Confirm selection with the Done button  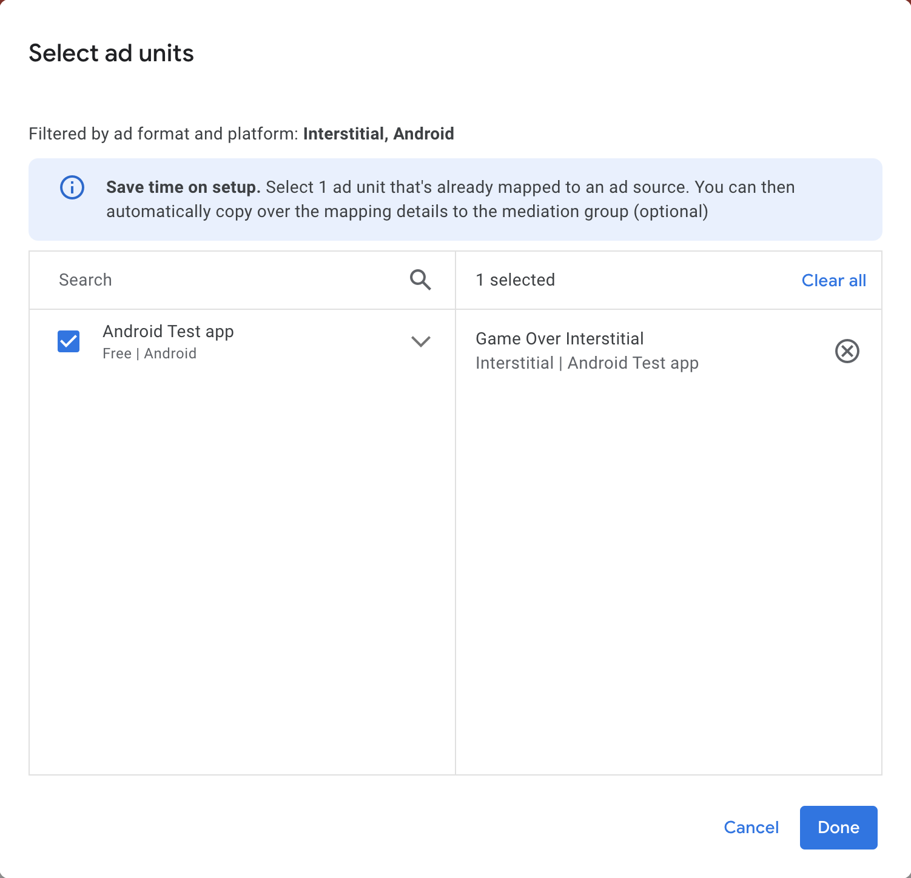click(x=838, y=827)
